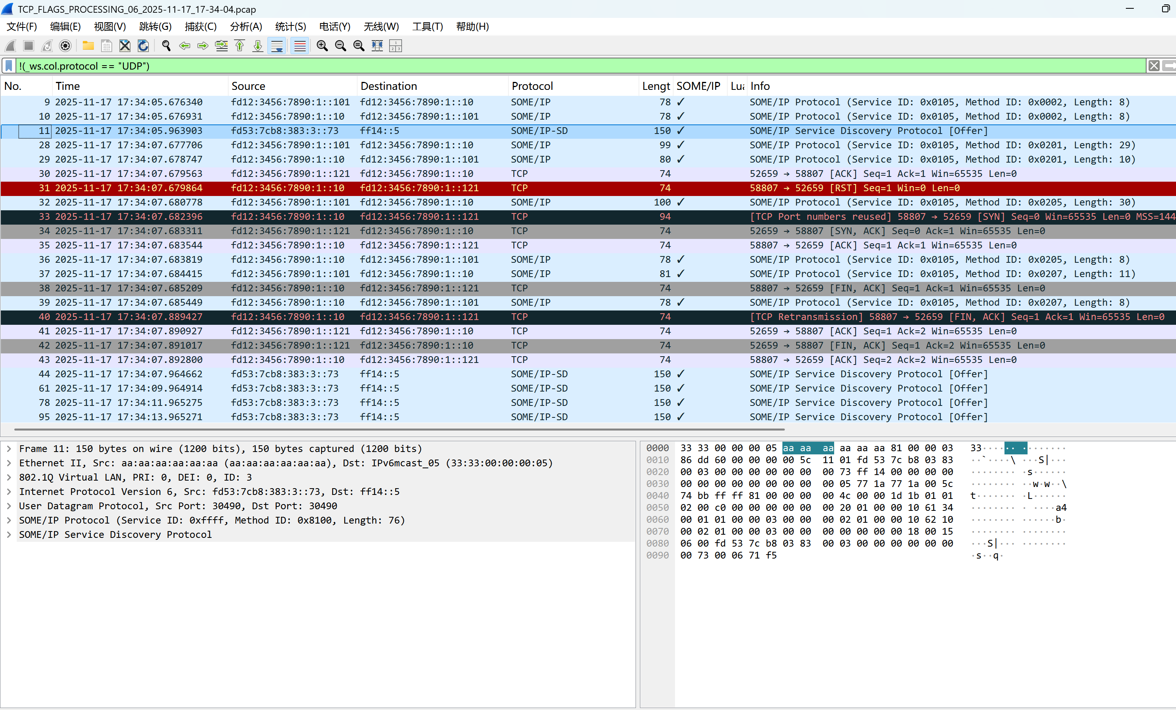
Task: Click the packet list horizontal scrollbar
Action: pos(399,430)
